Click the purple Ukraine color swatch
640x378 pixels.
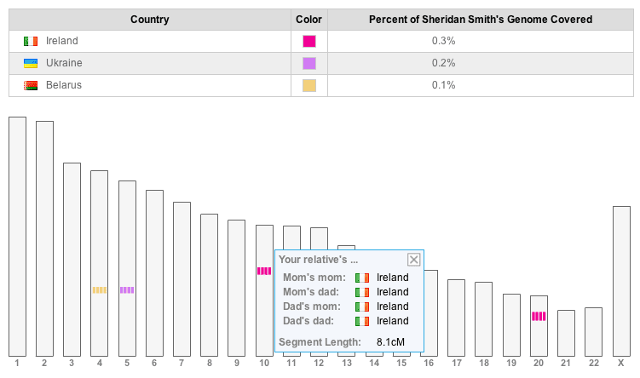click(309, 63)
